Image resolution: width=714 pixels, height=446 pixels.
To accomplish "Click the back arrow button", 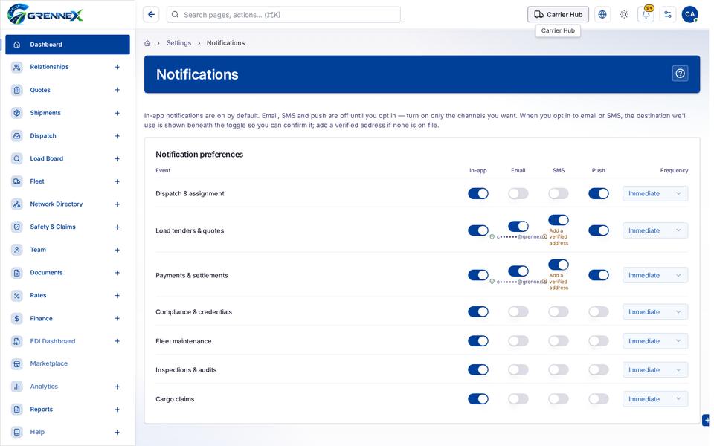I will click(151, 15).
